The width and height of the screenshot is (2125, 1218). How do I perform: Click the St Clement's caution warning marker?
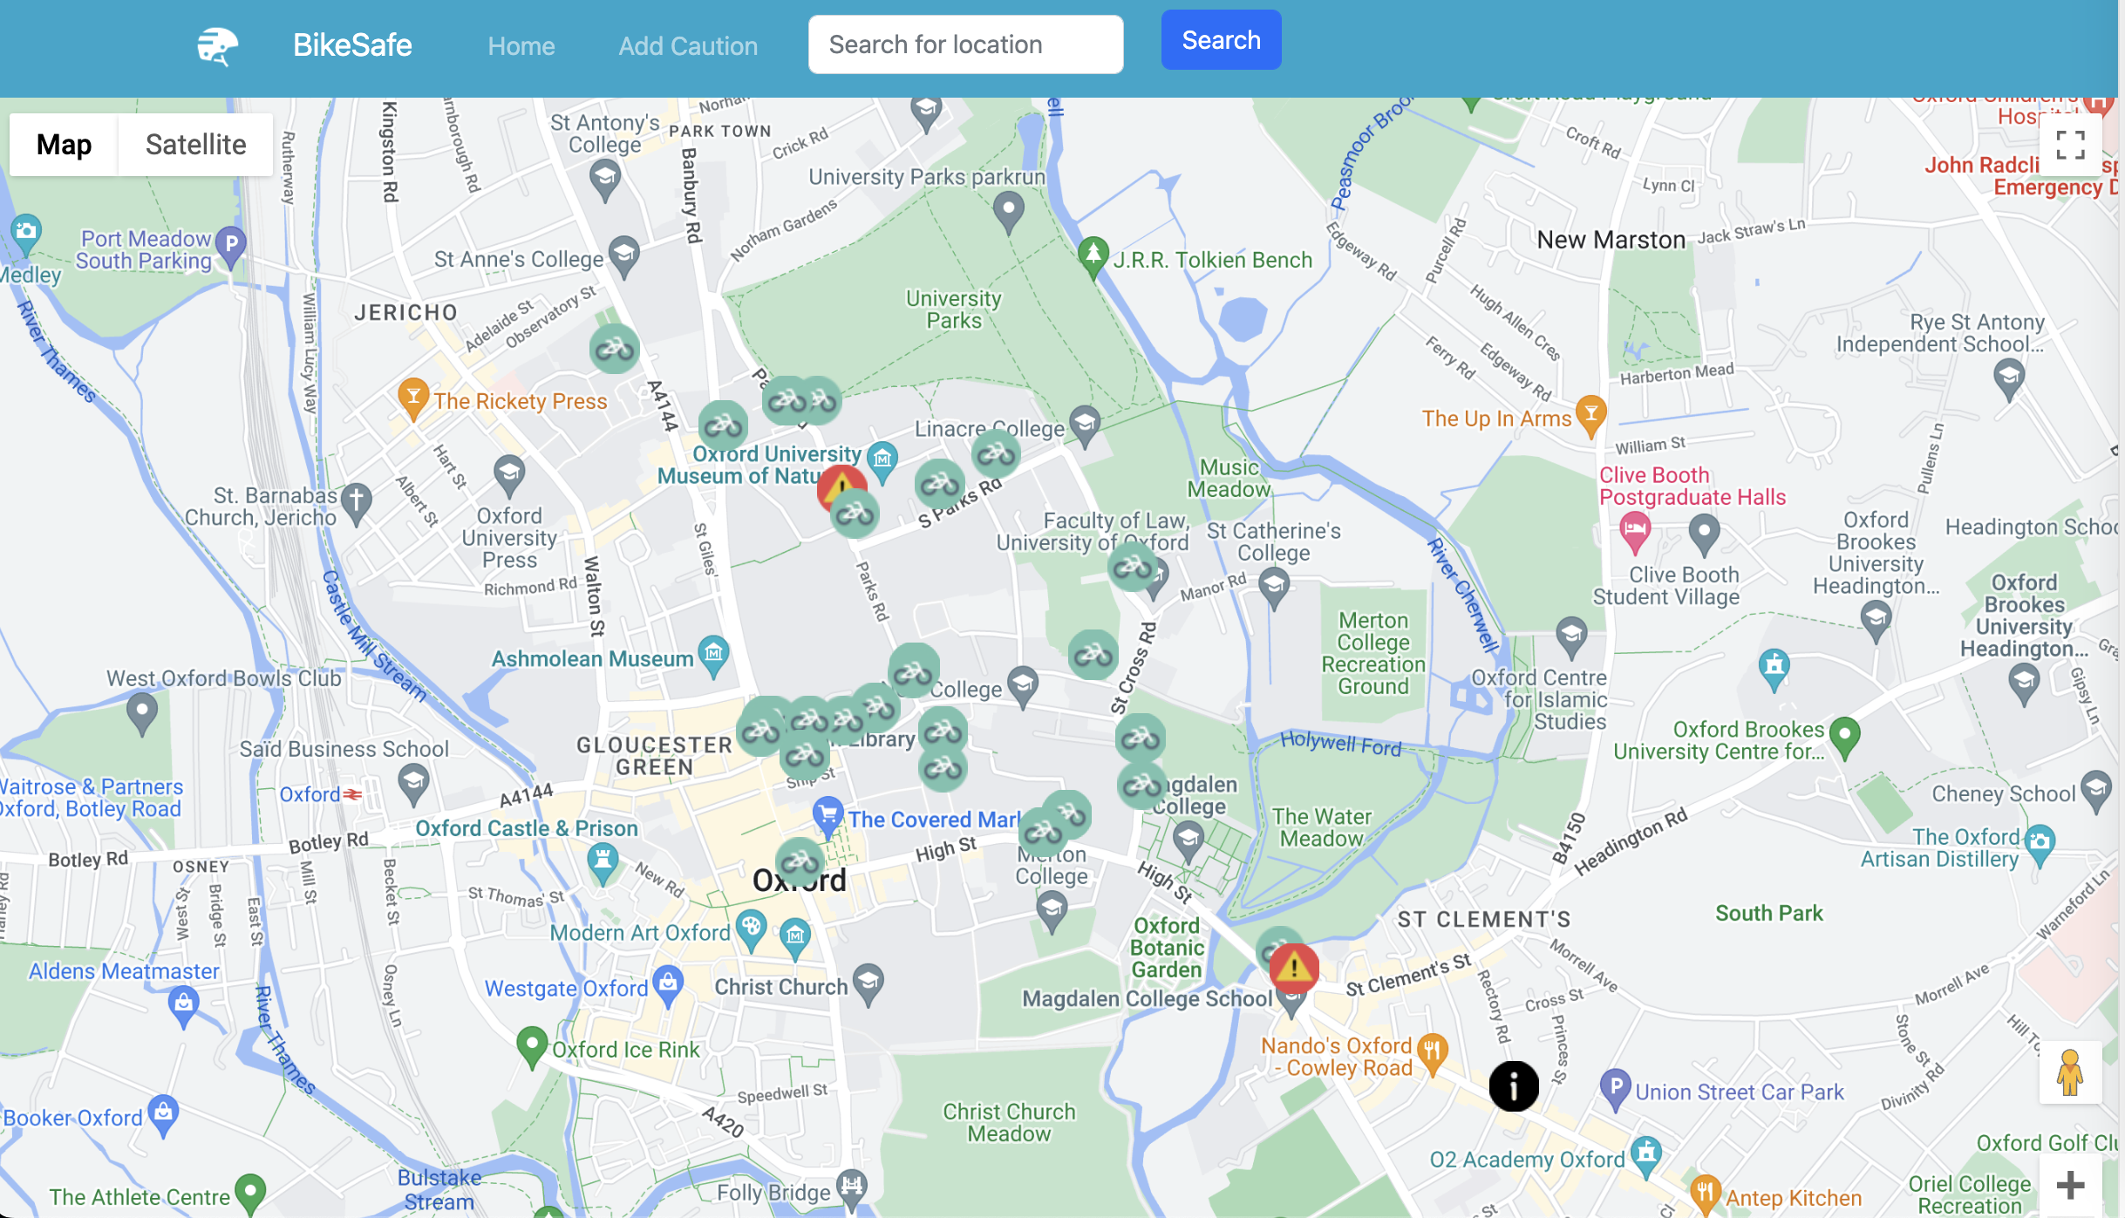(1293, 967)
